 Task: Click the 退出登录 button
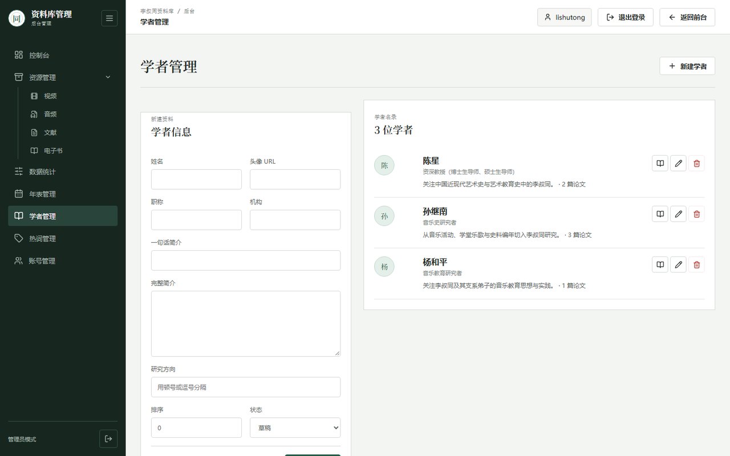click(x=626, y=17)
